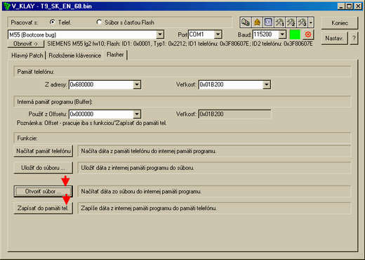365x260 pixels.
Task: Click the V_KLAY title bar app icon
Action: 6,6
